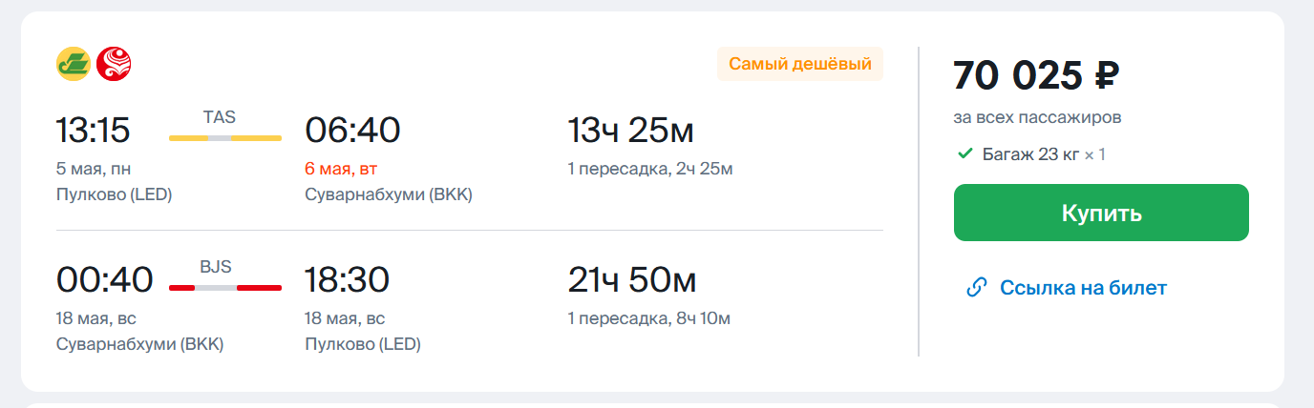This screenshot has width=1314, height=408.
Task: Click the Багаж 23 кг baggage label
Action: 1031,153
